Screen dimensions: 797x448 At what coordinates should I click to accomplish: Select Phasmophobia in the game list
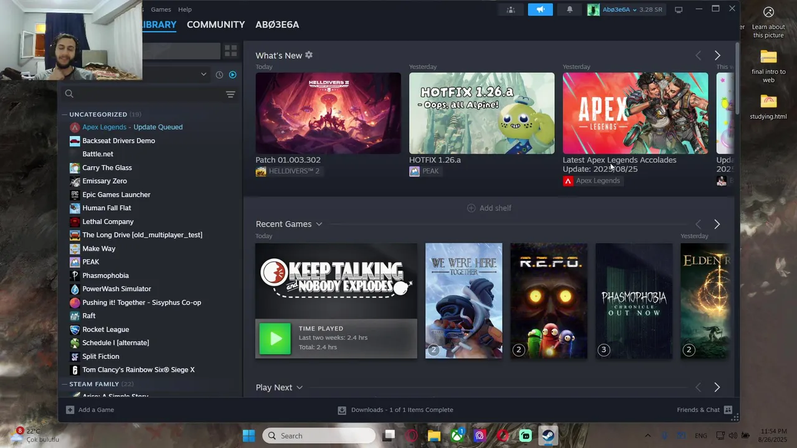pos(105,276)
